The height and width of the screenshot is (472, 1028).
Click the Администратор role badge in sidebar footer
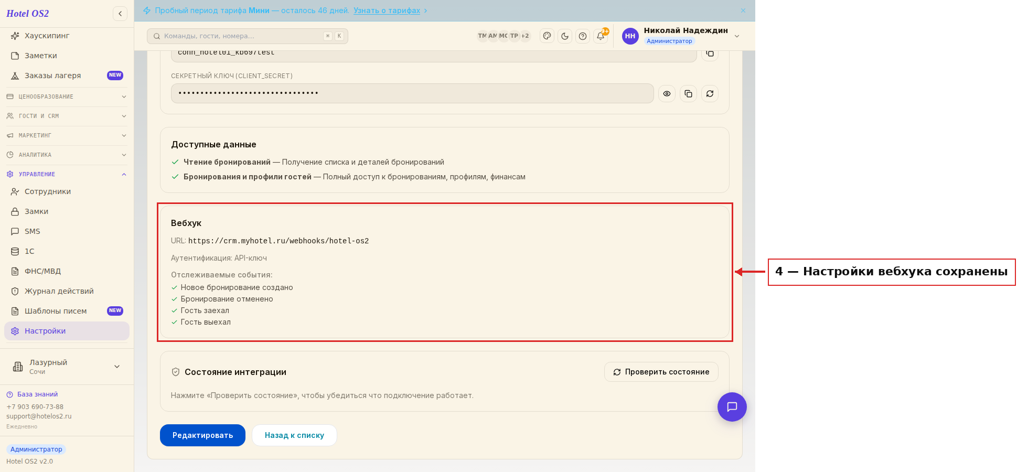tap(36, 449)
